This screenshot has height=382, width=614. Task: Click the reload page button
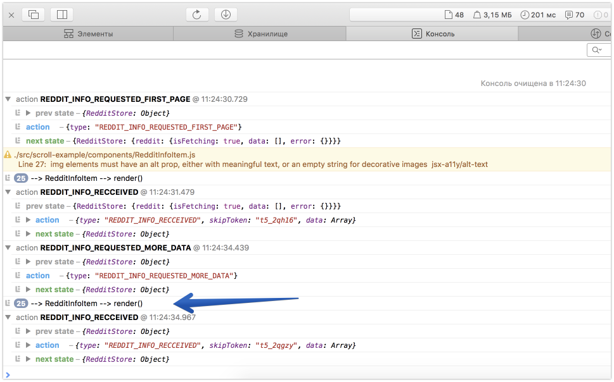coord(197,15)
